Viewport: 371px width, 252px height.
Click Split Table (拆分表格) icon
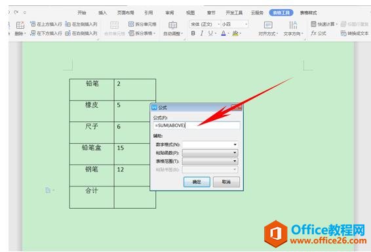click(131, 33)
